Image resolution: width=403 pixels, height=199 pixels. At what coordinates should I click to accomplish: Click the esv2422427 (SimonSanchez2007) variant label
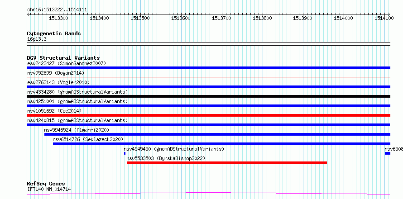point(67,63)
